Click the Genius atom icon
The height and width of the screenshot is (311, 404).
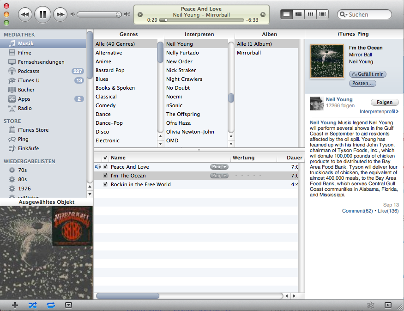tap(370, 305)
